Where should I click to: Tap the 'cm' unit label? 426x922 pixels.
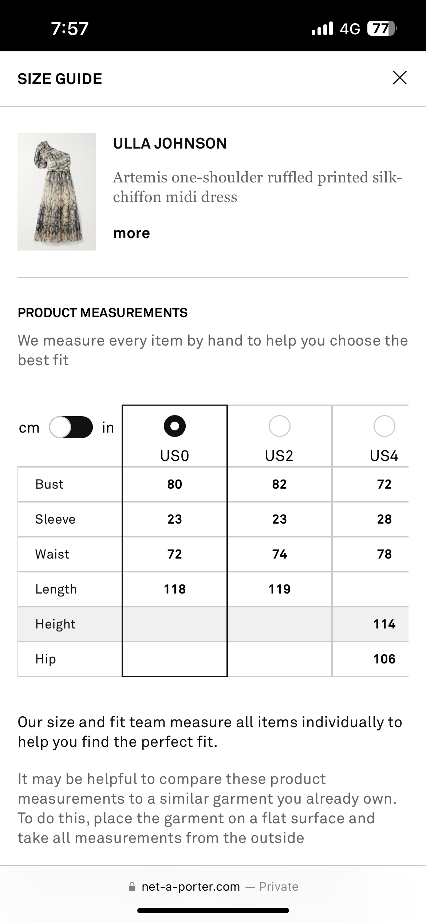[29, 427]
